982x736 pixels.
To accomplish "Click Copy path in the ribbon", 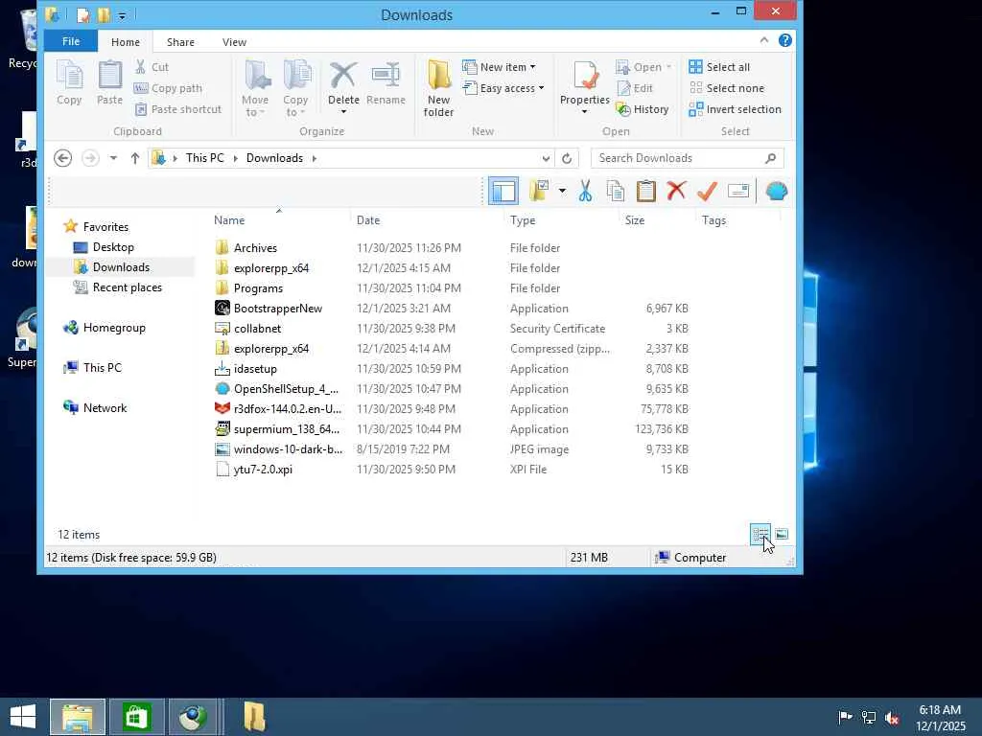I will (x=169, y=88).
